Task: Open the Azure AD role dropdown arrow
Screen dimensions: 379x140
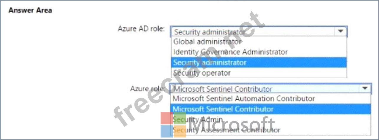Action: tap(341, 31)
